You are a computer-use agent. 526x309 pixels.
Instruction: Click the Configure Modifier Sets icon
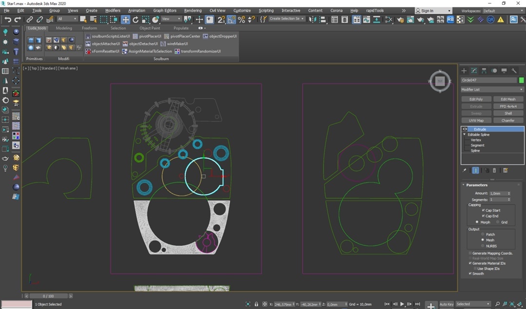tap(506, 170)
